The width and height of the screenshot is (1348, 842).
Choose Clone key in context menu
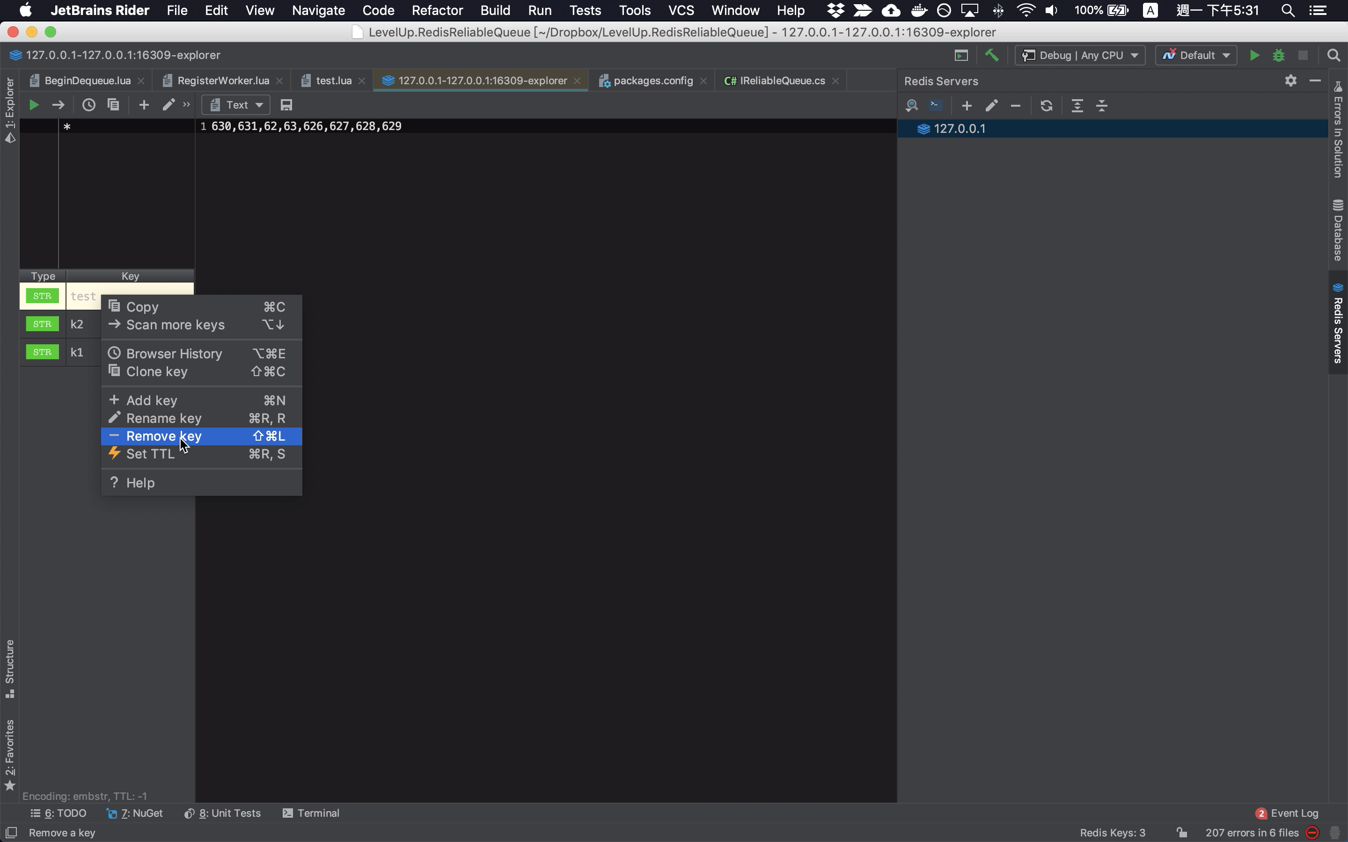tap(201, 371)
